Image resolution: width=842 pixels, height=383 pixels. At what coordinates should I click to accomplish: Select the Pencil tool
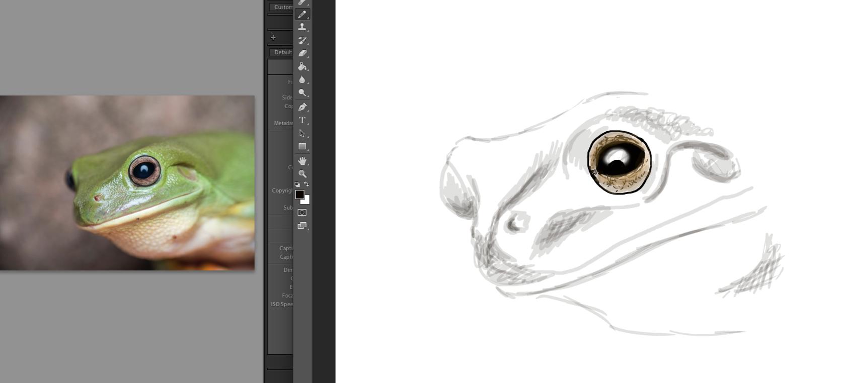302,15
